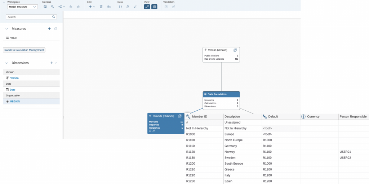Click the Unassigned description cell
Viewport: 369px width, 184px height.
coord(243,123)
